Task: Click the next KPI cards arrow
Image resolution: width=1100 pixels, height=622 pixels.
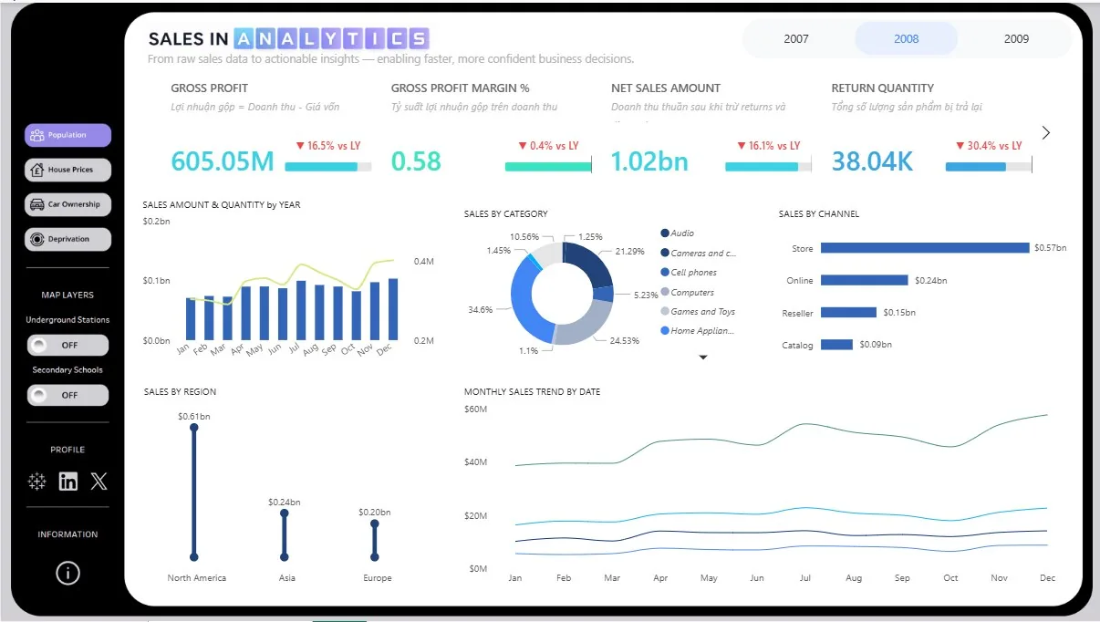Action: 1045,133
